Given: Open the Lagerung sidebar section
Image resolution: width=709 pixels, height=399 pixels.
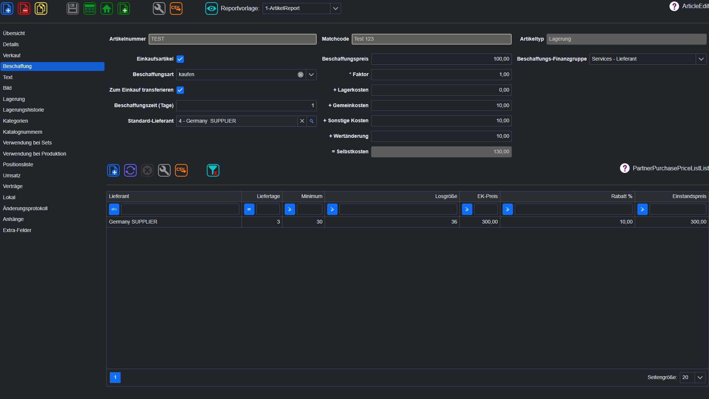Looking at the screenshot, I should coord(14,99).
